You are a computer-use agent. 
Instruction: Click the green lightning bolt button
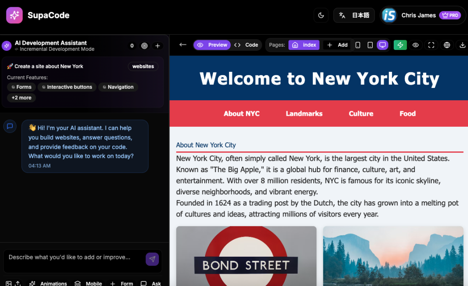(400, 45)
